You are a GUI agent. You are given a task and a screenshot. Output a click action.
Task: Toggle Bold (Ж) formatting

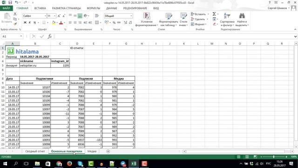(25, 22)
